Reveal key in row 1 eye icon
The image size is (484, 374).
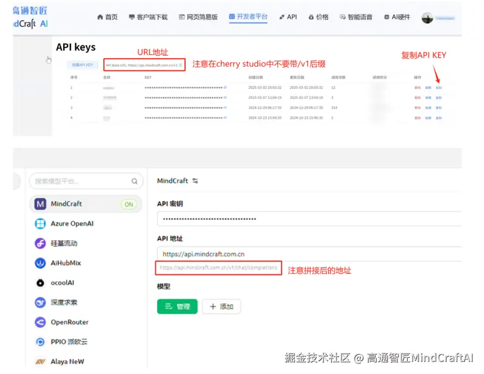[x=225, y=88]
